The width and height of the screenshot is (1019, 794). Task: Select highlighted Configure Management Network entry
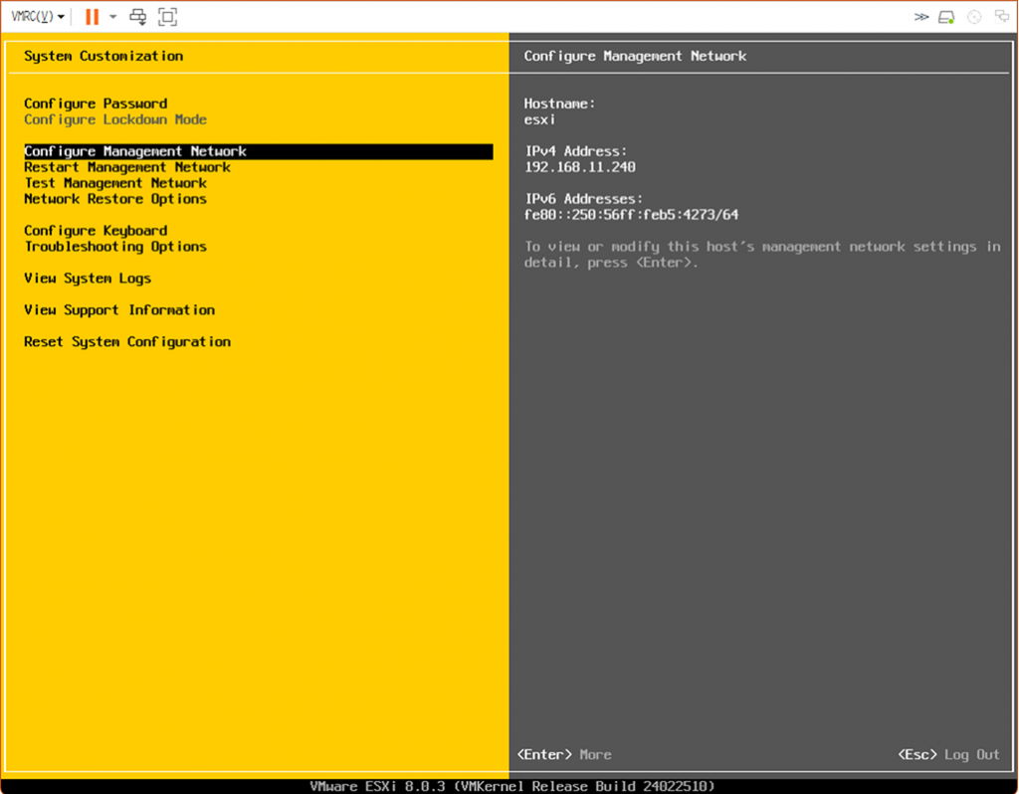point(259,151)
